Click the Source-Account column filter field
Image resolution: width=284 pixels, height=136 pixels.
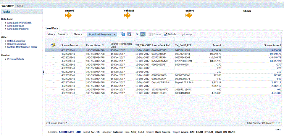point(73,39)
